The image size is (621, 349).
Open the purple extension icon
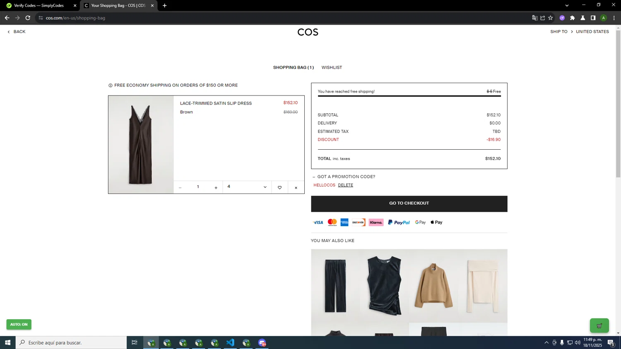562,18
